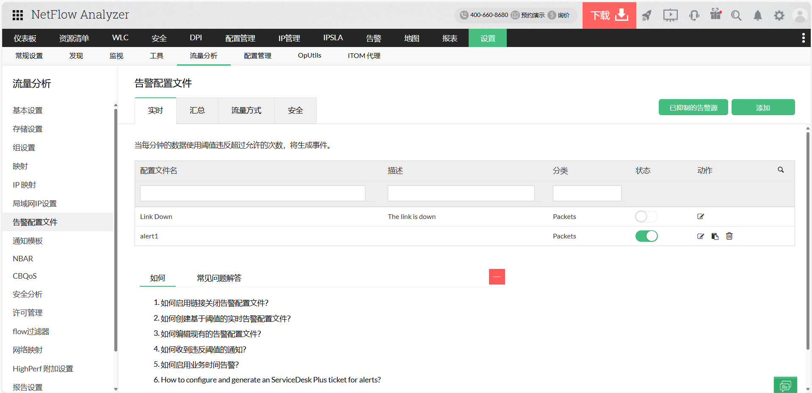Open the user profile avatar
Viewport: 812px width, 393px height.
[800, 16]
